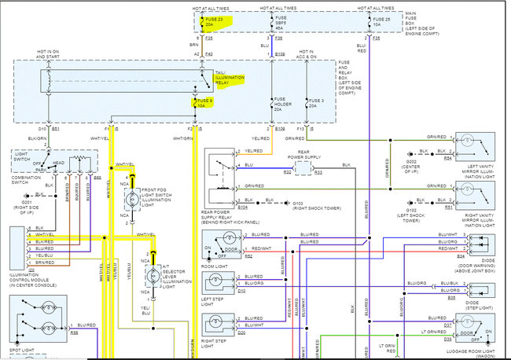The height and width of the screenshot is (360, 511).
Task: Click the G201 ground symbol
Action: [x=27, y=196]
